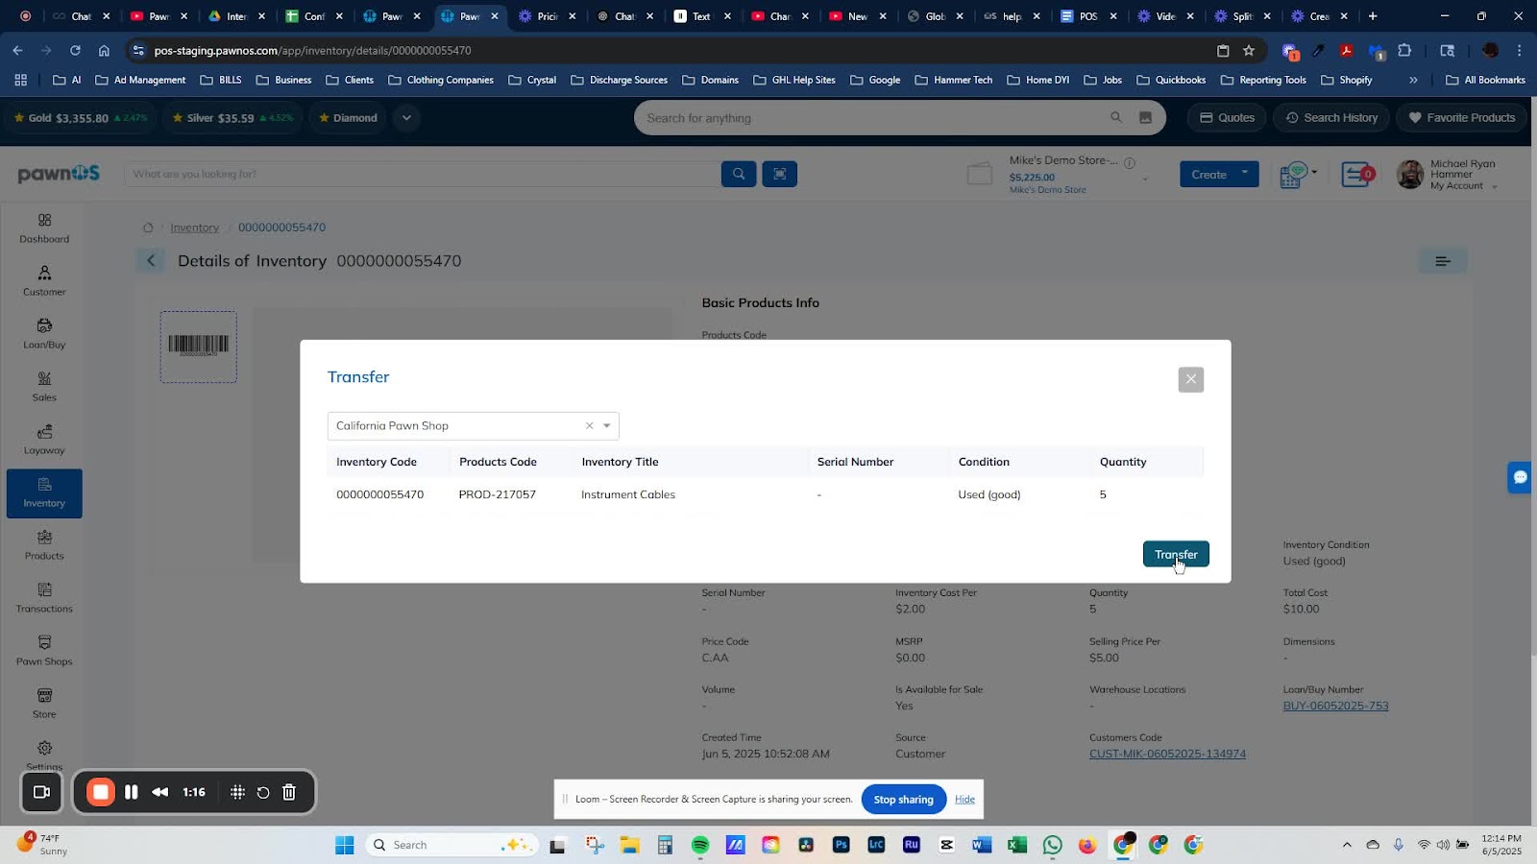Switch to the POS browser tab
Screen dimensions: 1537x864
(1088, 16)
